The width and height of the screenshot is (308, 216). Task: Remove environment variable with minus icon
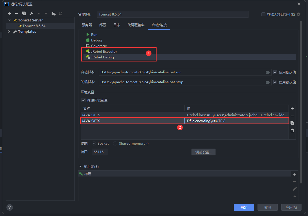[x=292, y=116]
